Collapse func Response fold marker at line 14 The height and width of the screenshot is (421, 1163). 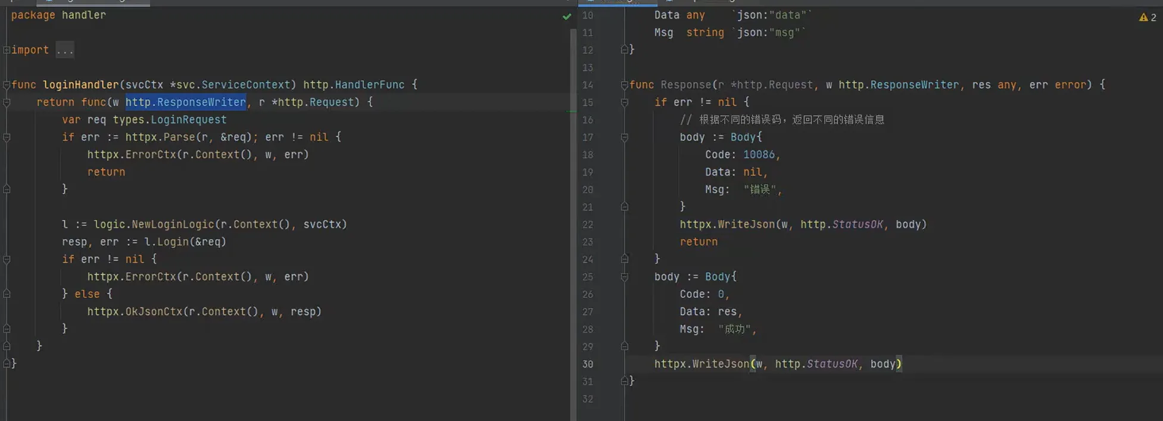[x=624, y=85]
